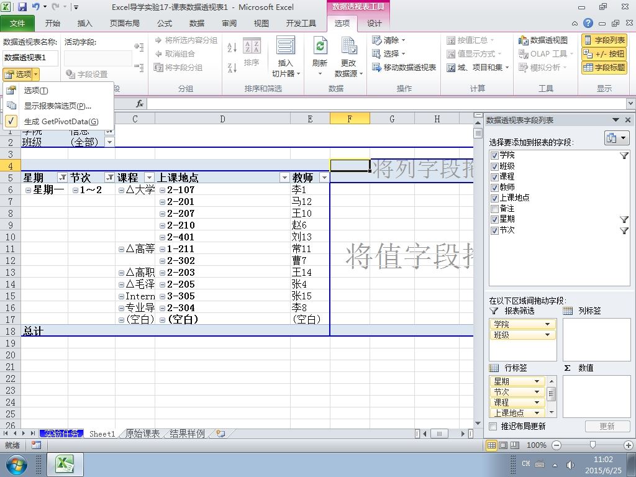Click Change Data Source (更改数据源) icon
The height and width of the screenshot is (477, 636).
(x=348, y=46)
